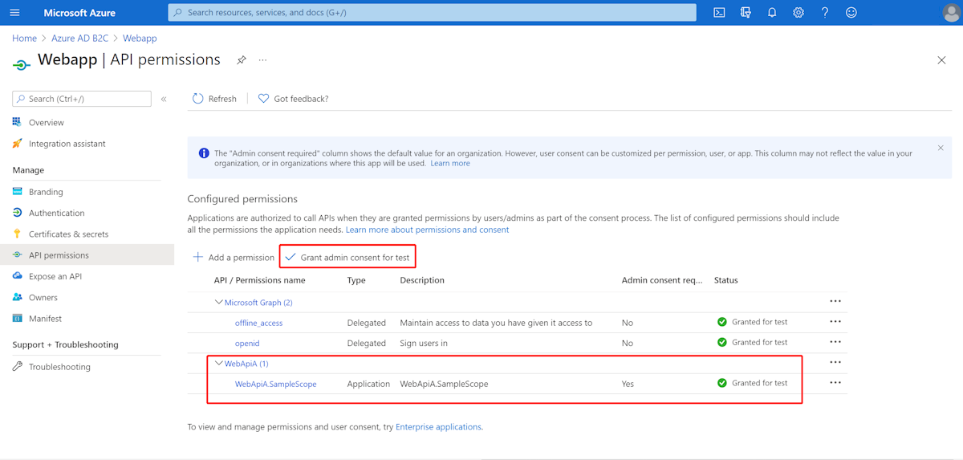Open the settings gear in header

798,13
